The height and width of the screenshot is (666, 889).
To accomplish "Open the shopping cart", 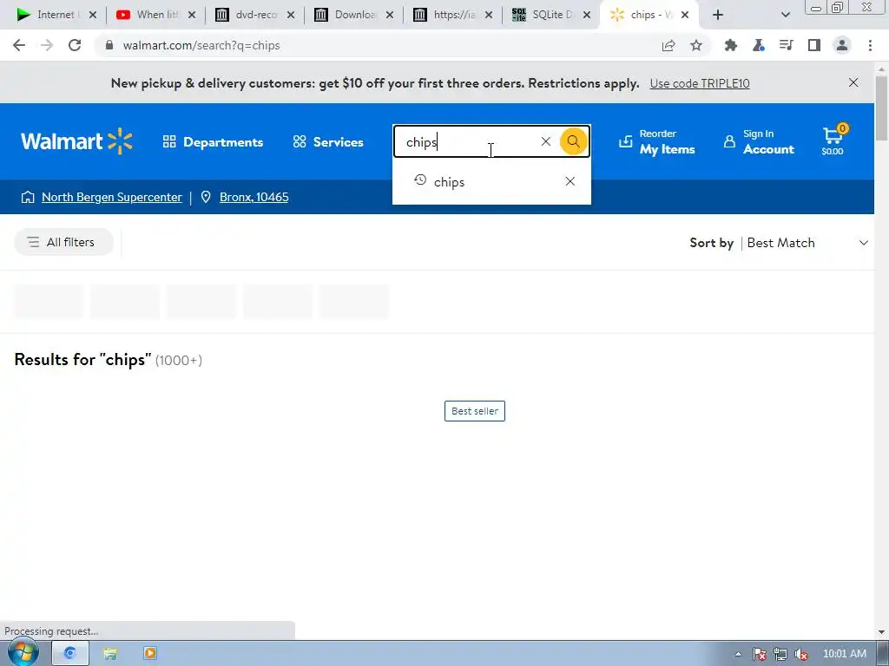I will point(833,140).
